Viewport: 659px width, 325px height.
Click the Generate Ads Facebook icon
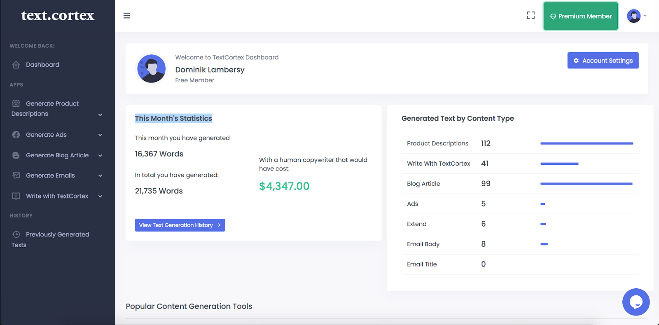click(16, 135)
